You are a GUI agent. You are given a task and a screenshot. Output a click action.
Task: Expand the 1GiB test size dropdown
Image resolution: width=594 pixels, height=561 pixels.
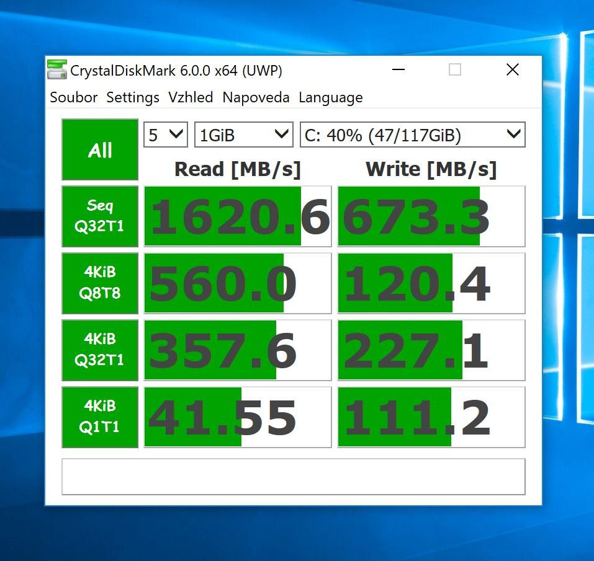(x=243, y=135)
